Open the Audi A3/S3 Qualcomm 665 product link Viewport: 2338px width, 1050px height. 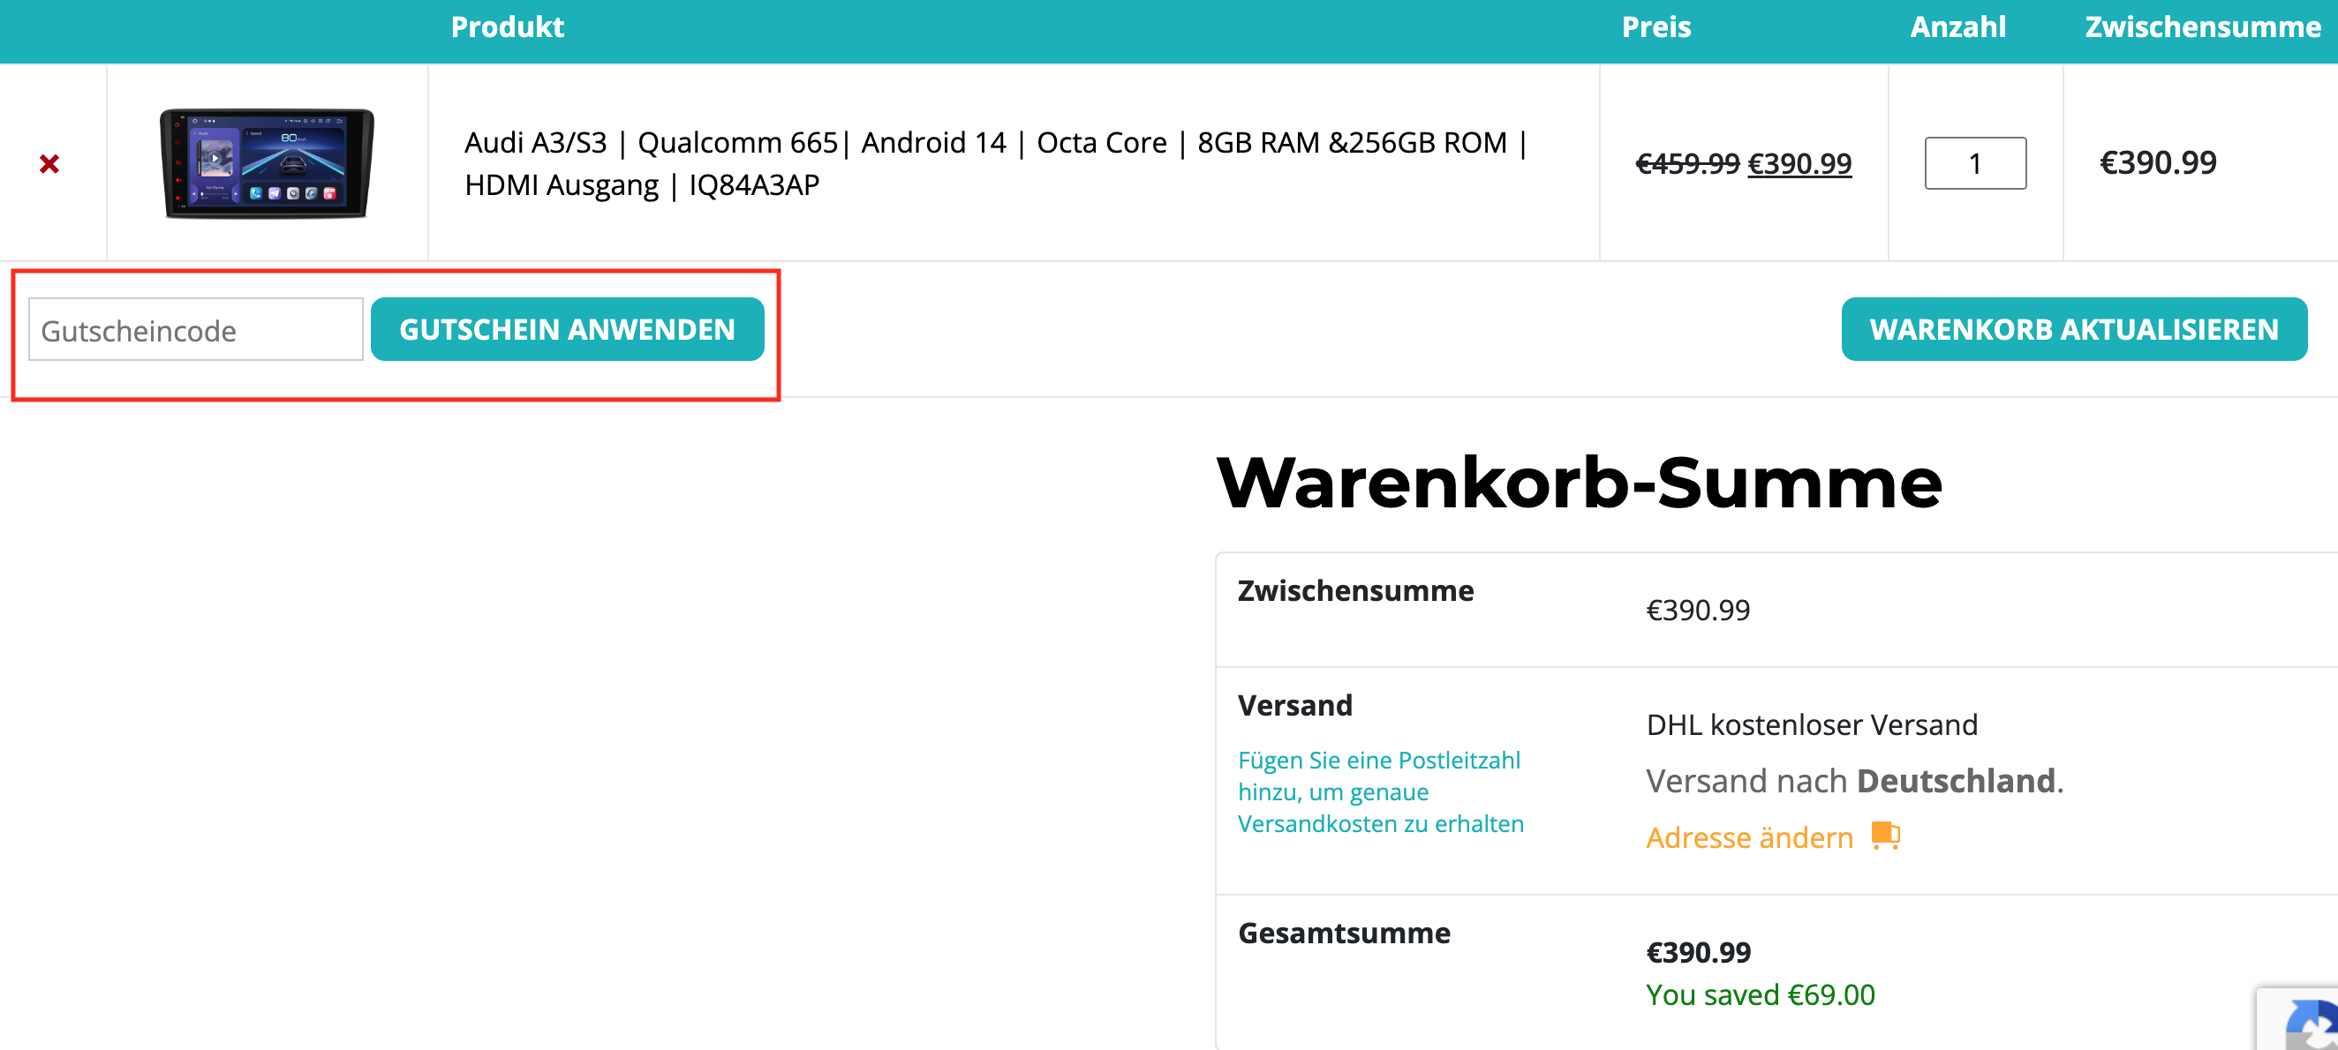[x=995, y=163]
